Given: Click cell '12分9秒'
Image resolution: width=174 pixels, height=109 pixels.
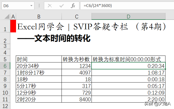Looking at the screenshot, I should [39, 93].
